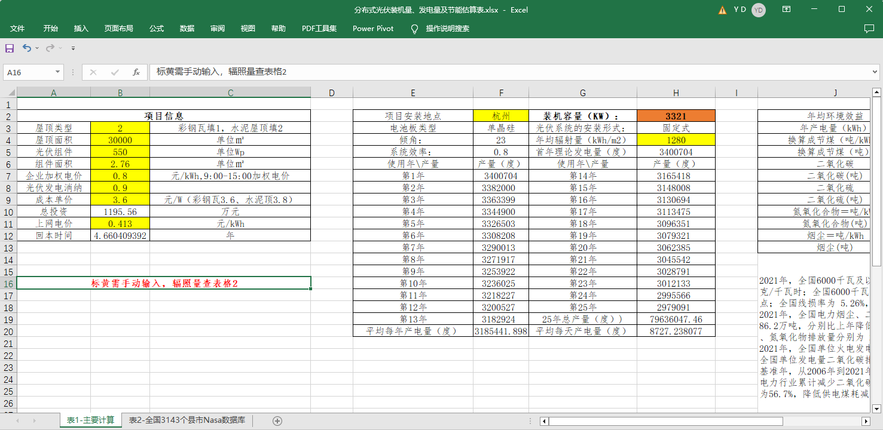Viewport: 883px width, 430px height.
Task: Expand the formula bar with chevron
Action: 875,72
